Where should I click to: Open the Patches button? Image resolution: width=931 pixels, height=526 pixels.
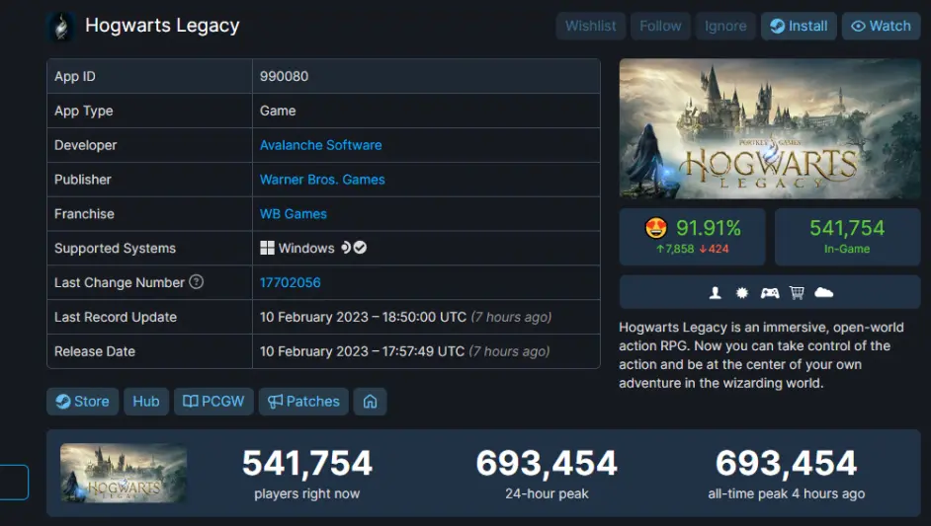tap(303, 402)
